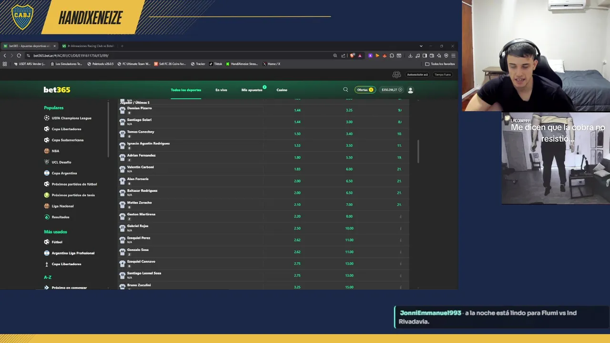
Task: Open the browser apps grid icon
Action: coord(5,64)
